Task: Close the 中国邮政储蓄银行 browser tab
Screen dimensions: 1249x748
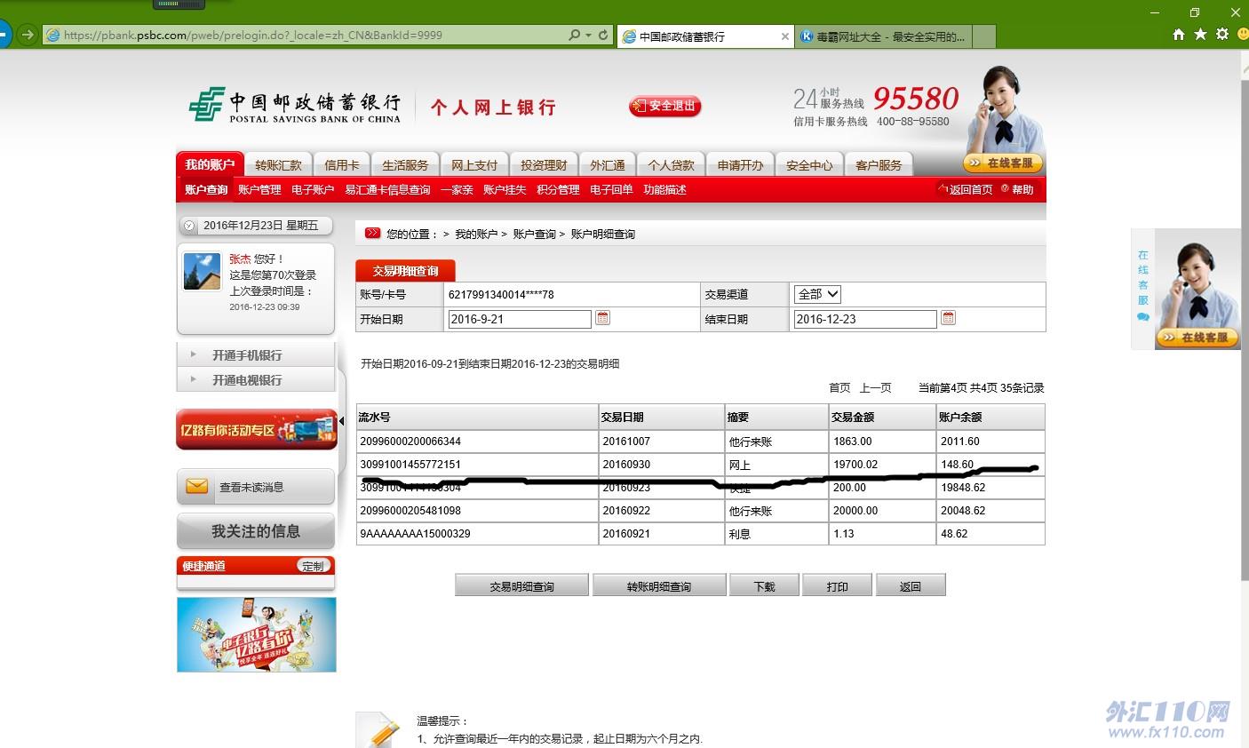Action: [x=784, y=36]
